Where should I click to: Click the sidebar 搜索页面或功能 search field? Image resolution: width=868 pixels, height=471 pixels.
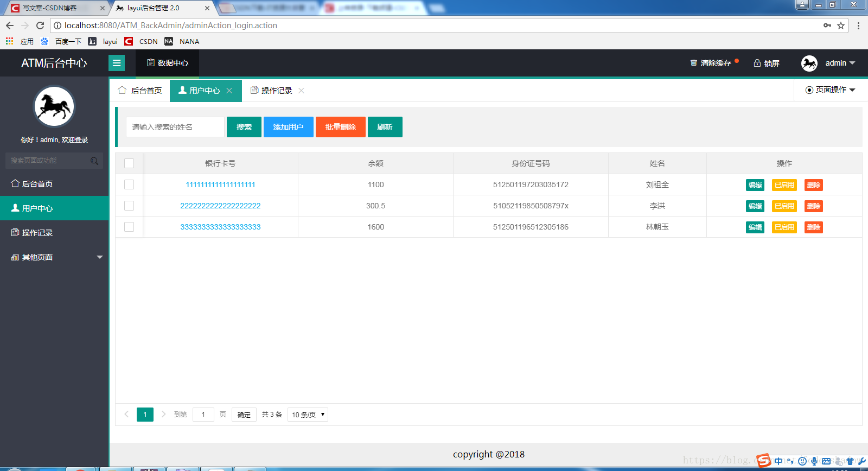[x=54, y=161]
